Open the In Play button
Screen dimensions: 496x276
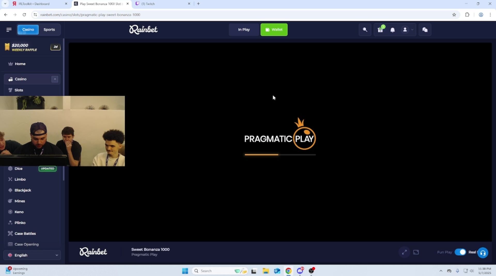[x=244, y=30]
